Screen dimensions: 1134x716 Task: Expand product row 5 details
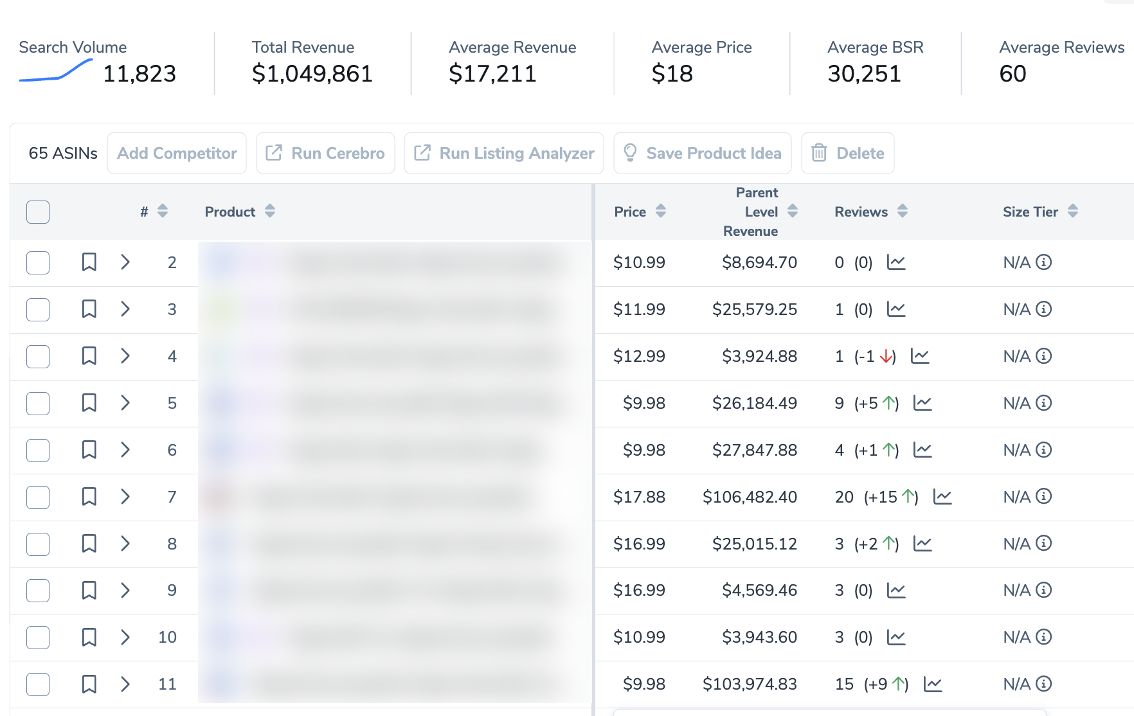point(125,403)
